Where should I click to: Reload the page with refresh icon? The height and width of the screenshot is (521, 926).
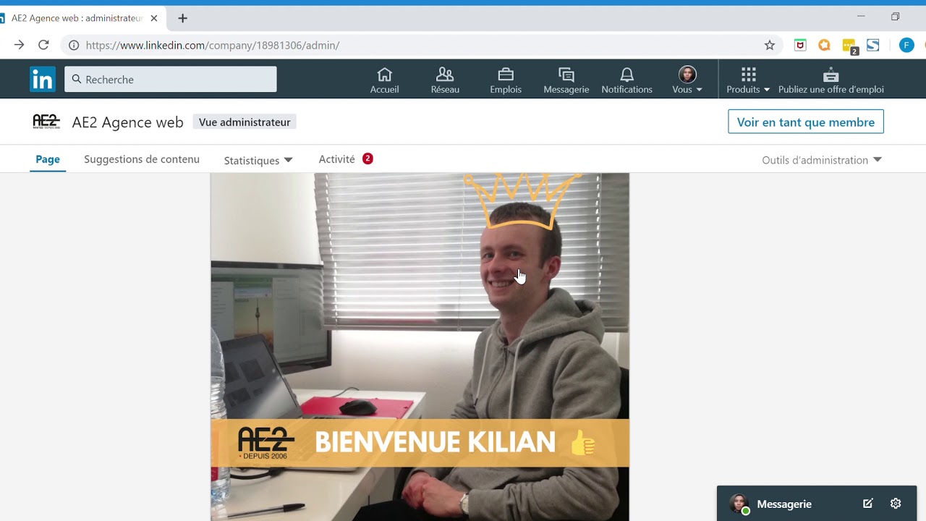coord(43,45)
